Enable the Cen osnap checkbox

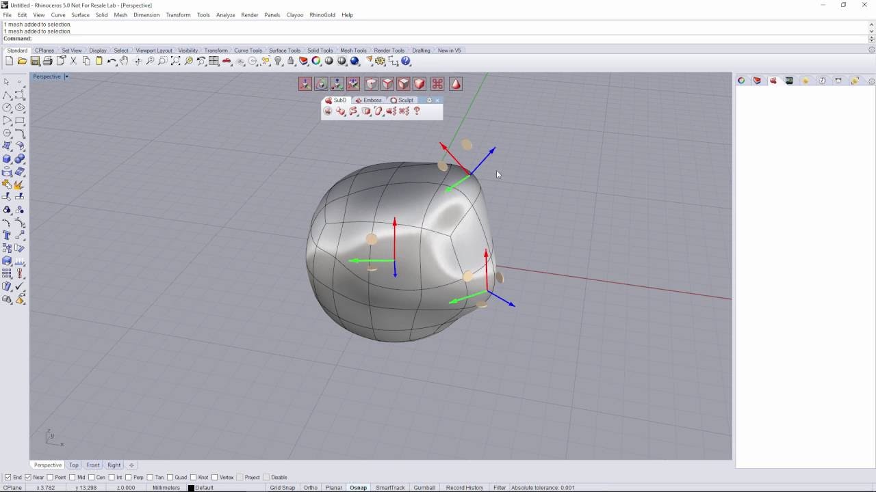92,478
